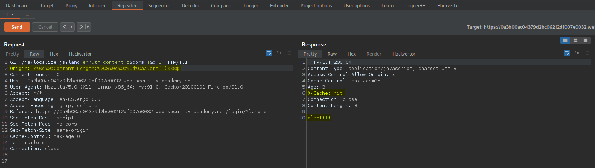Click the Age: 3 response header

[316, 87]
